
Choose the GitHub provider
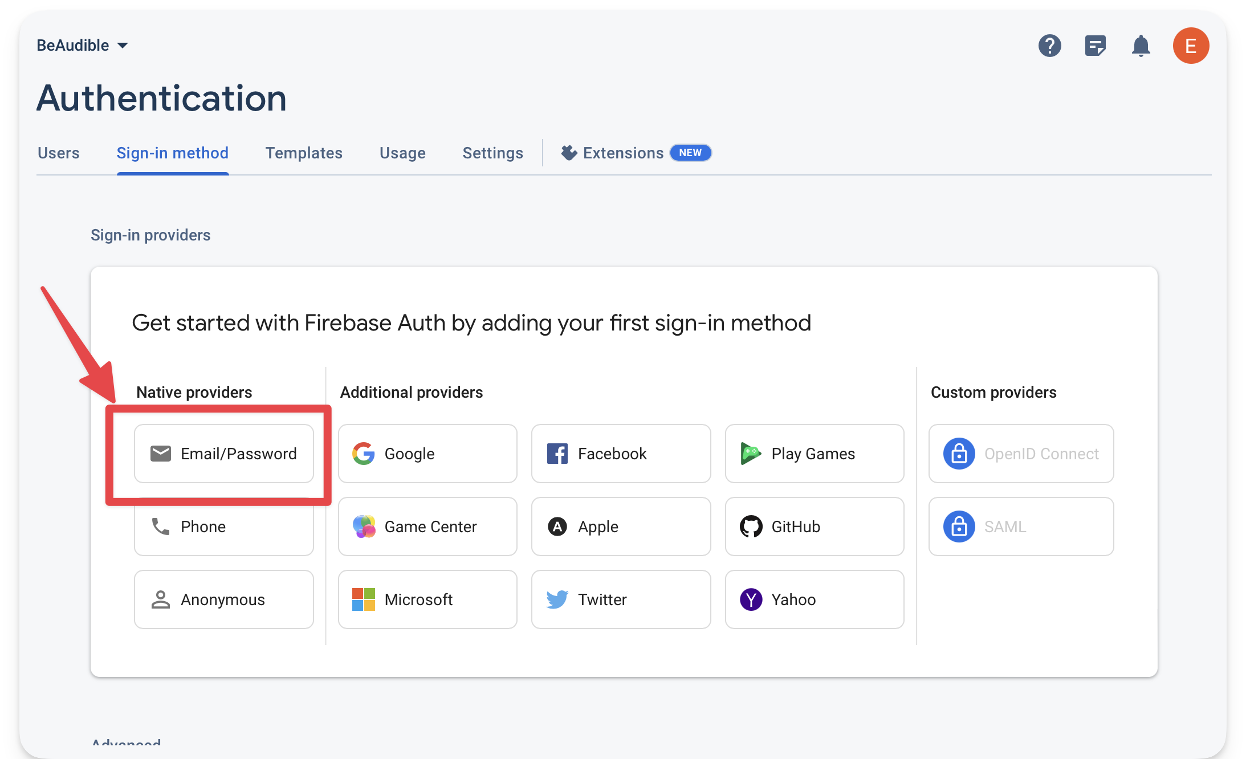814,527
